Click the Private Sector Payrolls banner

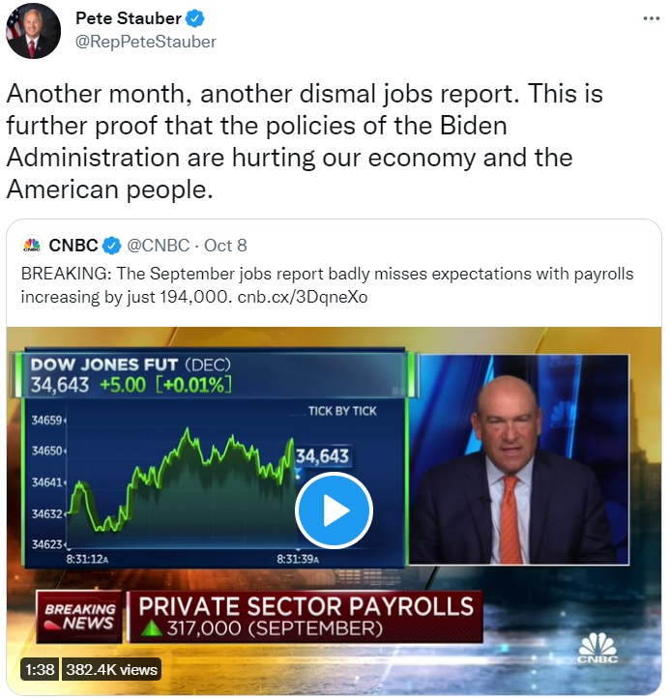306,617
